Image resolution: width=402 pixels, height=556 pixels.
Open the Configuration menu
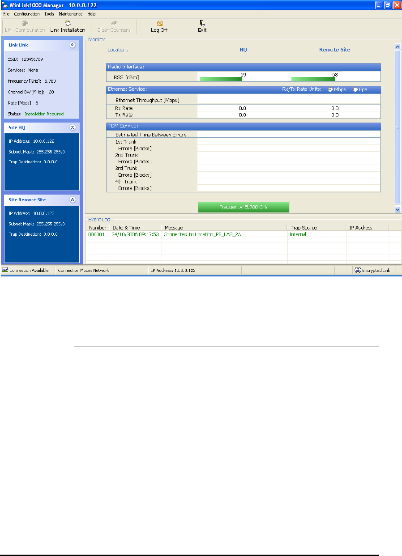tap(27, 14)
